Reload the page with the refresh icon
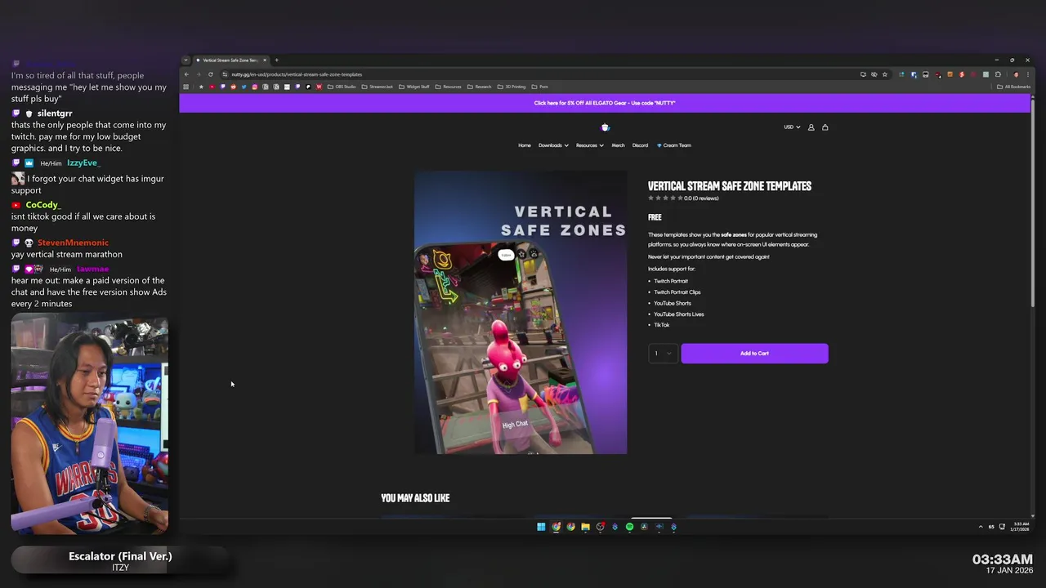The width and height of the screenshot is (1046, 588). [210, 74]
